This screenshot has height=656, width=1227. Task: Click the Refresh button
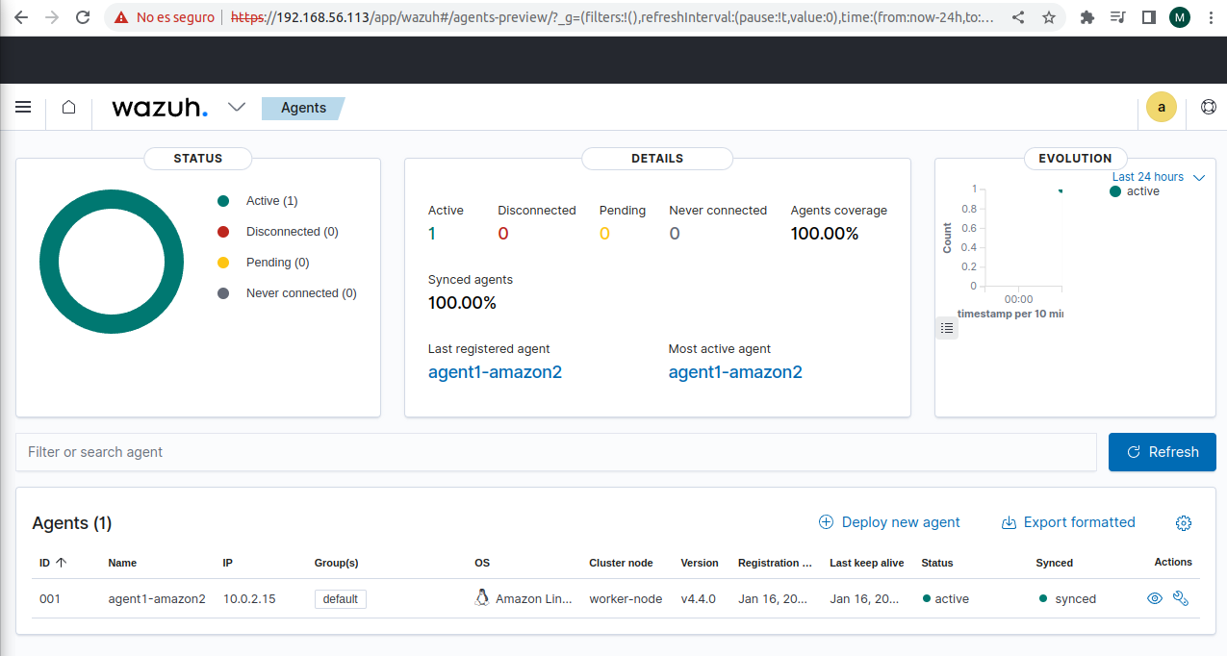coord(1163,452)
